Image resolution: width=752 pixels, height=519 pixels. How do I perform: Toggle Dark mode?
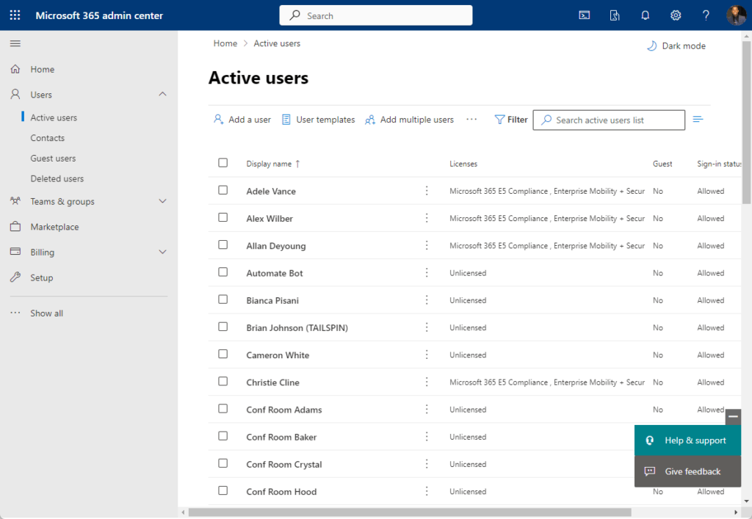(676, 46)
